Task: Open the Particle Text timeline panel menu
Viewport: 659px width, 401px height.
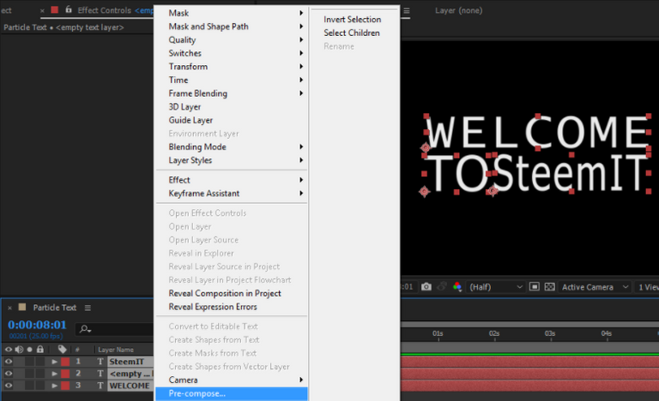Action: (88, 308)
